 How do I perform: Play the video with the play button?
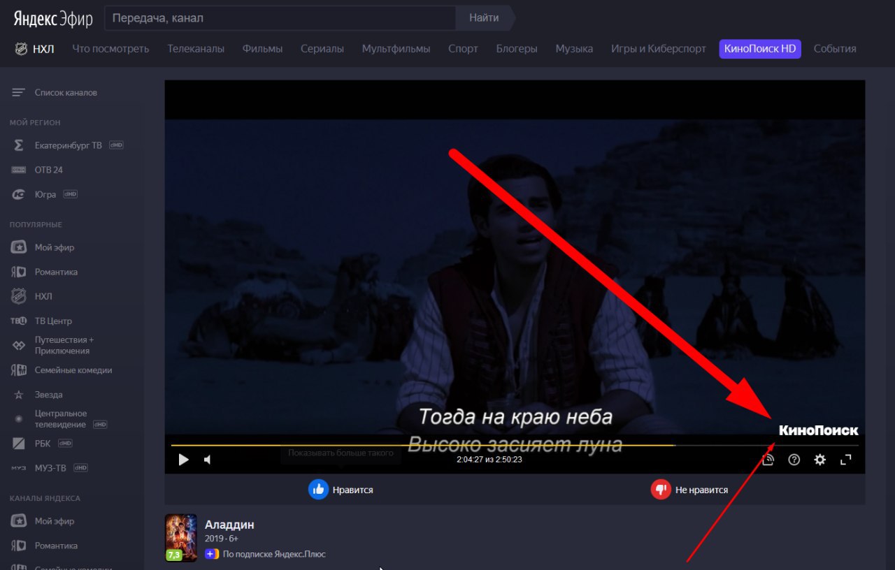[x=184, y=460]
